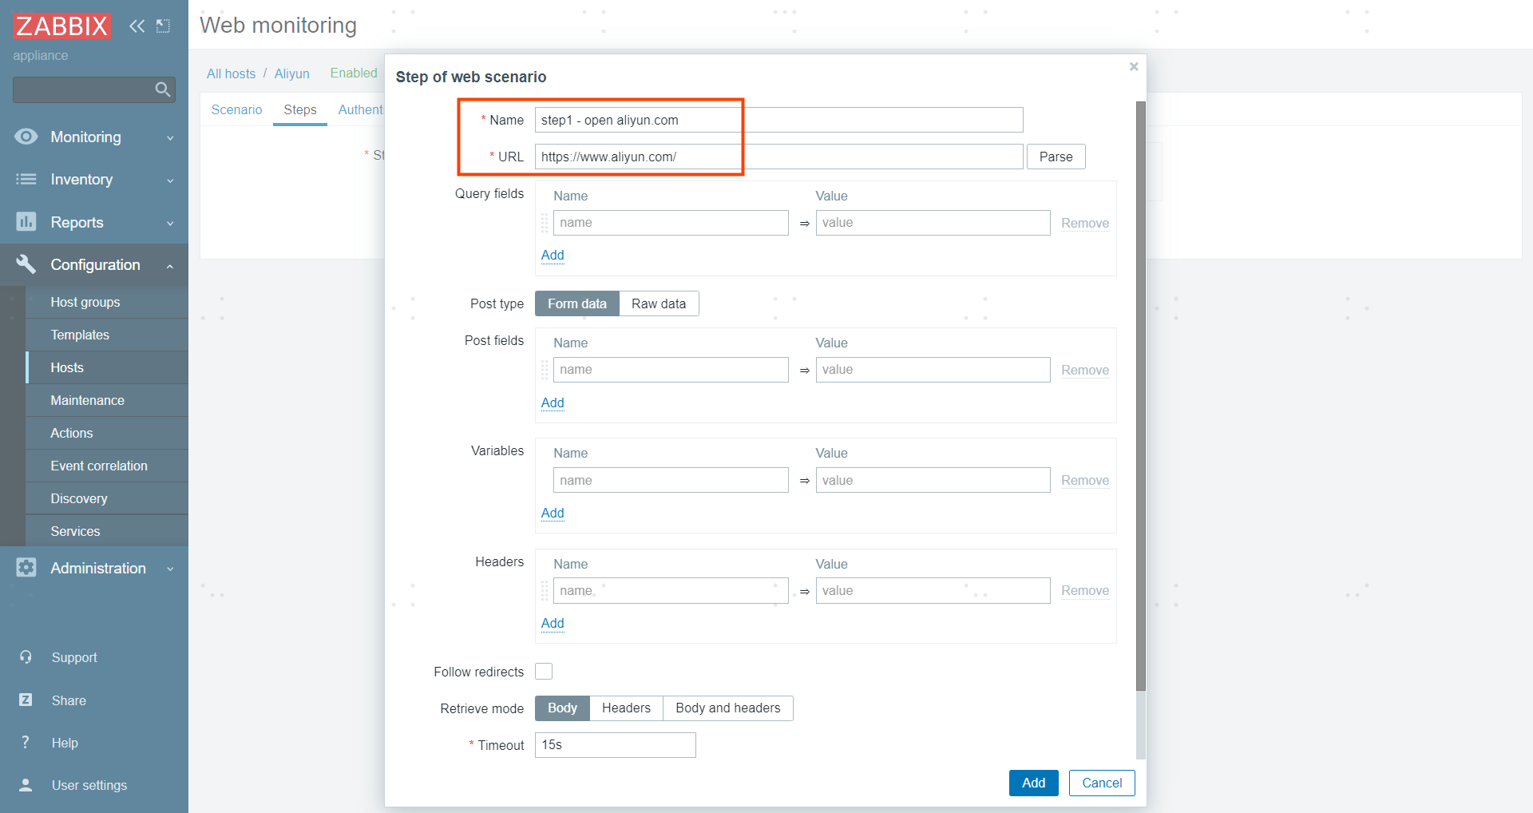The width and height of the screenshot is (1533, 813).
Task: Click the Parse button
Action: [1056, 156]
